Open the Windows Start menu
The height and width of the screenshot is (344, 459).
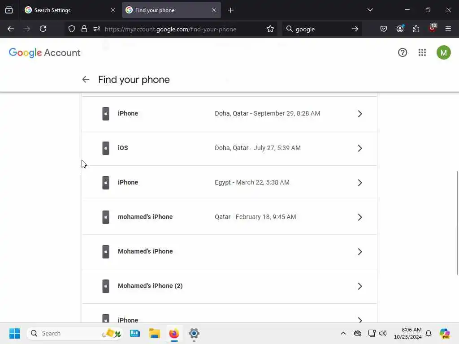click(14, 333)
